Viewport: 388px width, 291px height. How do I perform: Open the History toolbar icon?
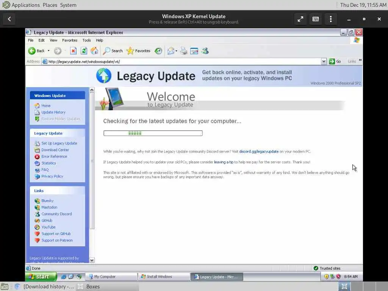[x=158, y=51]
